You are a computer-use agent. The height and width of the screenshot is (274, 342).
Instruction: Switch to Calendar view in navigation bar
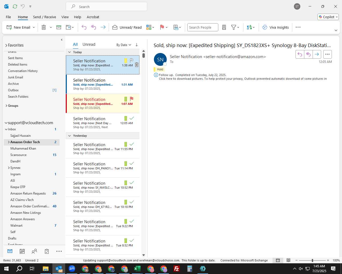pos(22,251)
